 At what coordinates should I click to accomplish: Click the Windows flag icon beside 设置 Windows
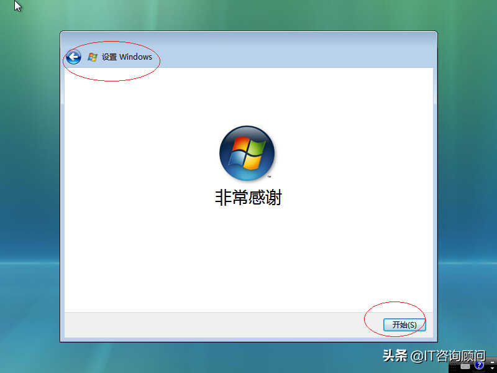point(92,57)
